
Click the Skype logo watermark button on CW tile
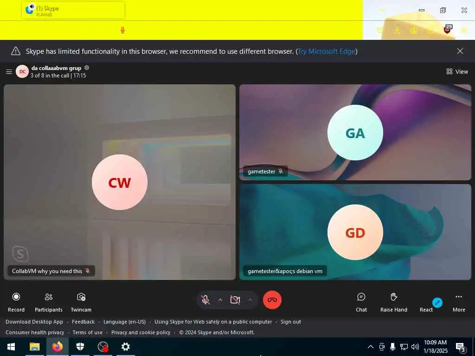point(20,254)
